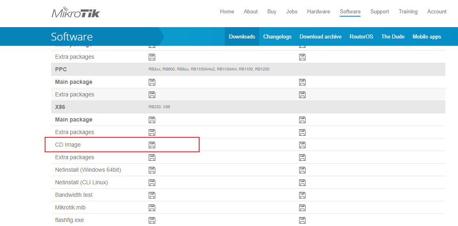Right download icon, Extra packages above CD Image

(302, 132)
